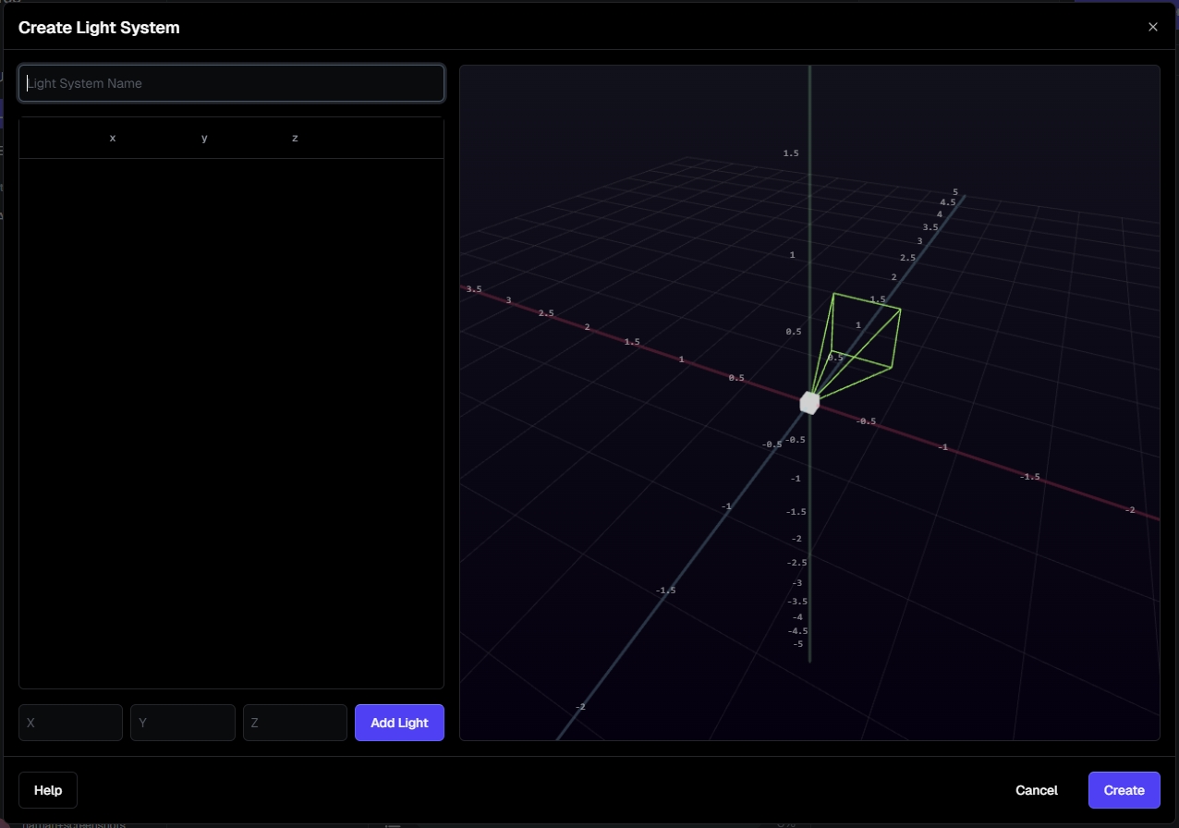1179x828 pixels.
Task: Click the -5 label on the vertical axis
Action: [x=797, y=644]
